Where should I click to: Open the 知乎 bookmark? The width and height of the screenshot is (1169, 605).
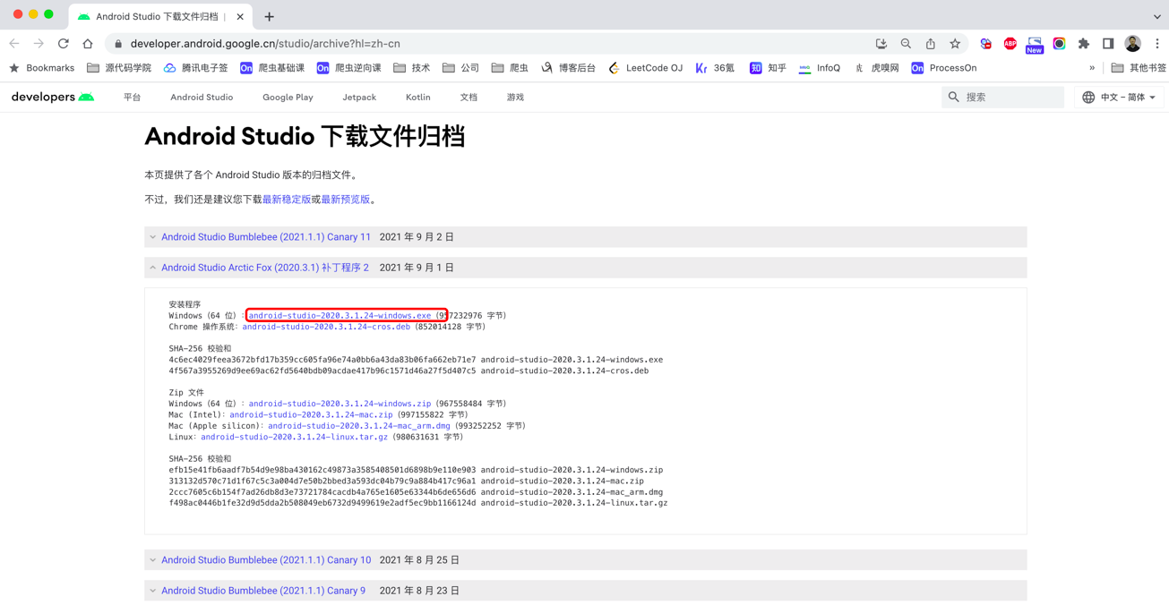coord(768,68)
